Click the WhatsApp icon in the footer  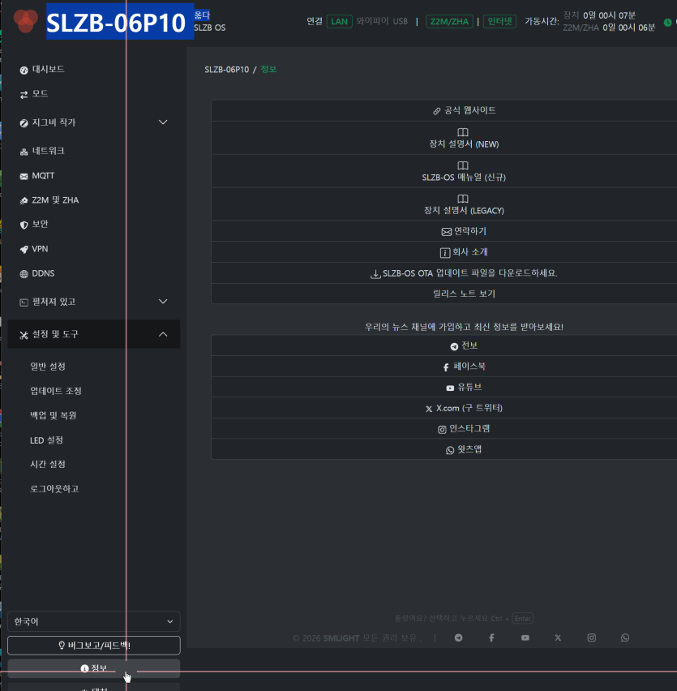(x=625, y=637)
